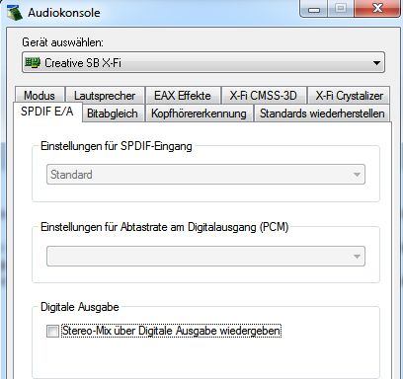Click the Digitale Ausgabe group label
The width and height of the screenshot is (403, 379).
point(80,307)
